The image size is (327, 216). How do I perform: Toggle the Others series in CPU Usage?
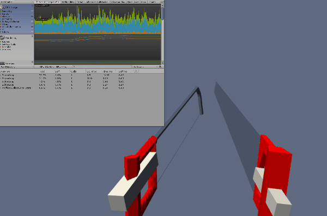[5, 32]
